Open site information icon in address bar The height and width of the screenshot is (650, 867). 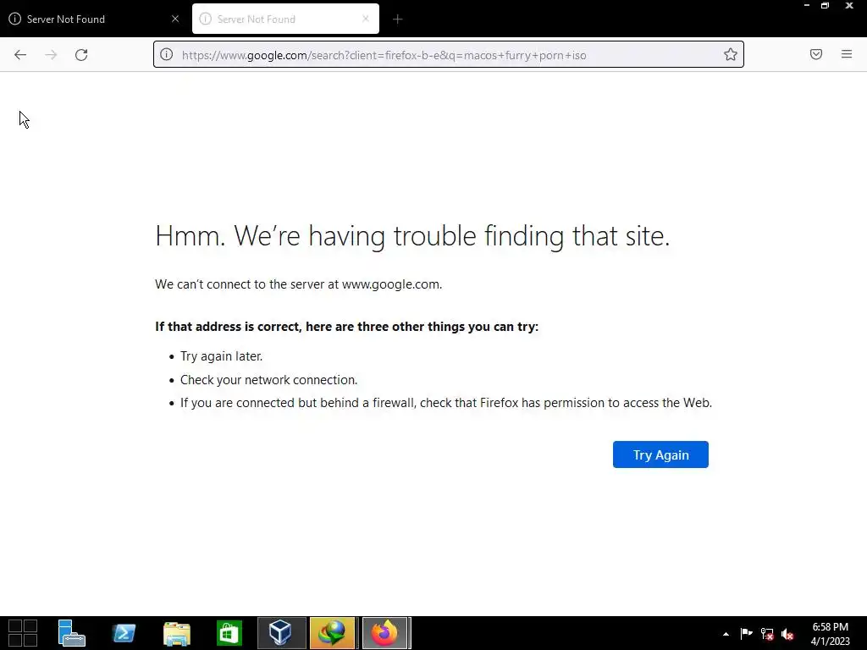point(167,54)
